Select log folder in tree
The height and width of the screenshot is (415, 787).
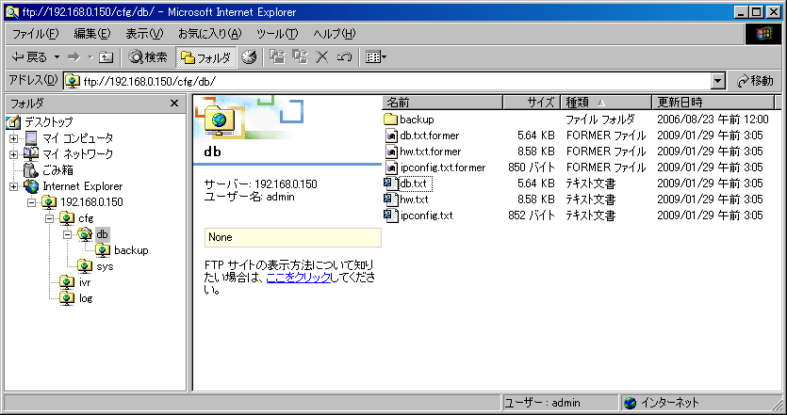86,298
